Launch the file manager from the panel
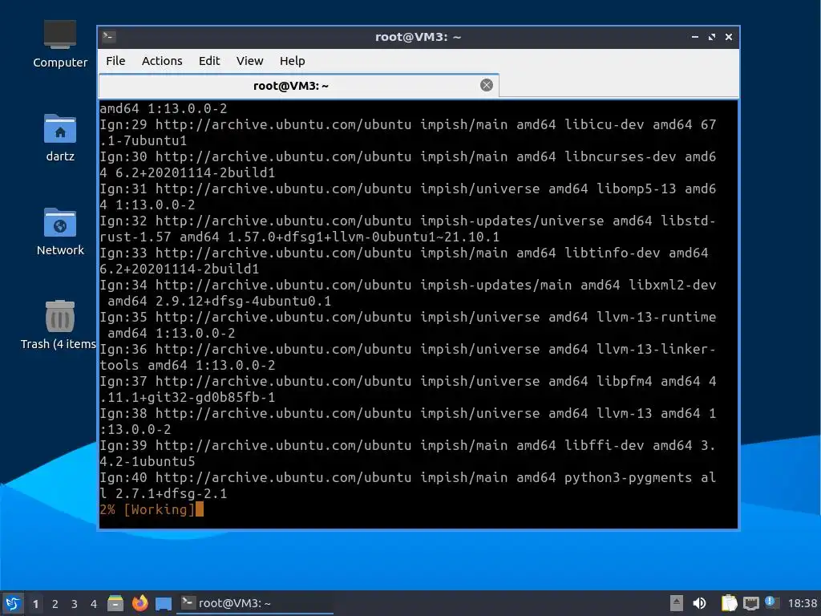Viewport: 821px width, 616px height. [115, 603]
